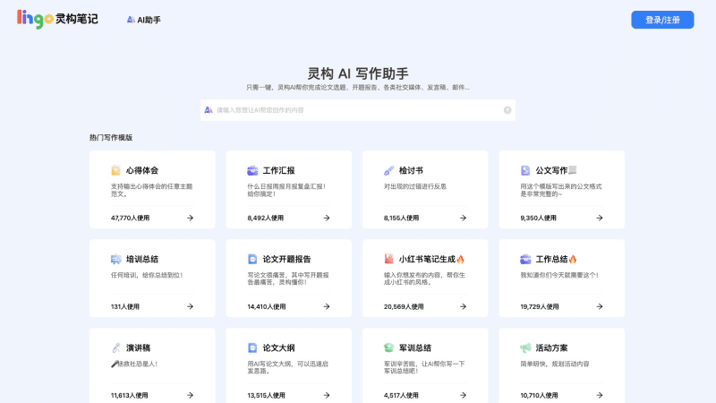Image resolution: width=716 pixels, height=403 pixels.
Task: Select the 培训总结 template icon
Action: [115, 259]
